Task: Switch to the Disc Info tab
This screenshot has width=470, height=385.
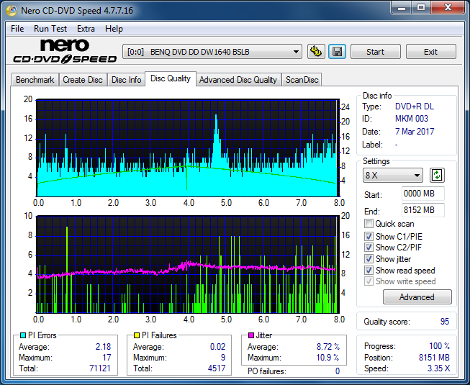Action: 126,80
